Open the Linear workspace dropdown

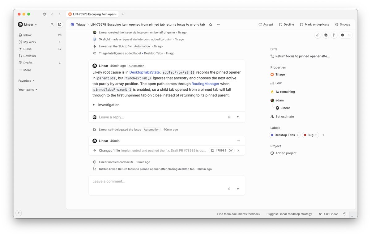[28, 24]
